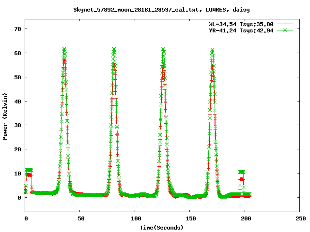
Task: Click y-axis tick label 30
Action: [17, 125]
